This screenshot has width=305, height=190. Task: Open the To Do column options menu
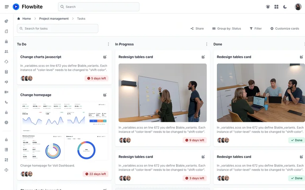pyautogui.click(x=108, y=44)
